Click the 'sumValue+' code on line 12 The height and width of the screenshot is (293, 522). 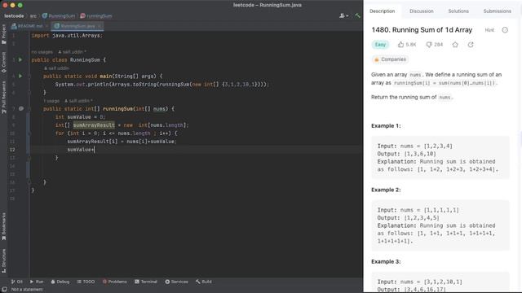click(81, 150)
